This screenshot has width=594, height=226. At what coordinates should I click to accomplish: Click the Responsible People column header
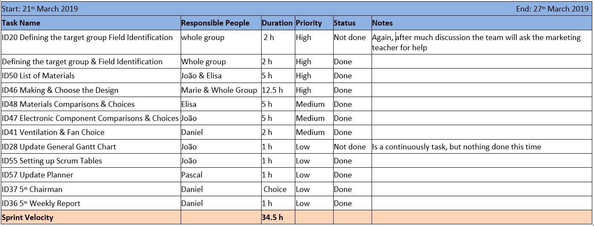point(221,23)
